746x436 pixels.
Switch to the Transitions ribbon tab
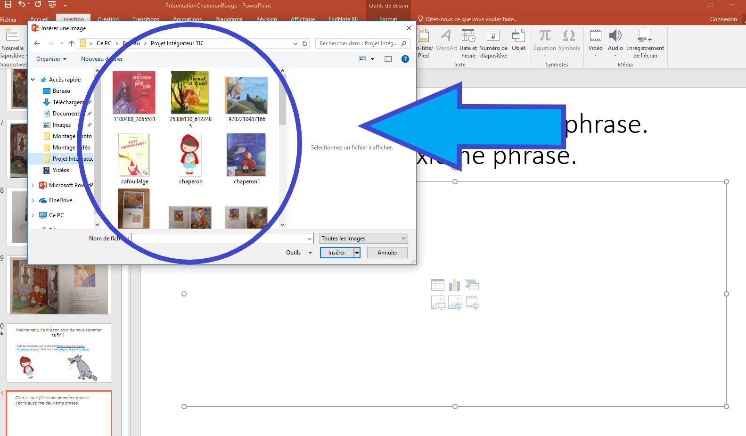coord(146,19)
